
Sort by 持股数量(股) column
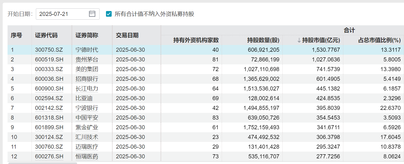(263, 40)
